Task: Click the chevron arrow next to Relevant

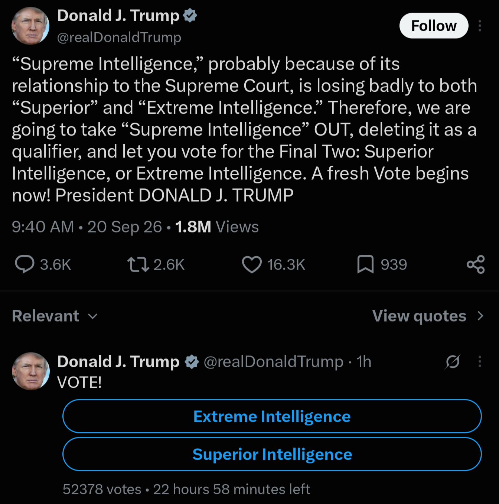Action: coord(92,316)
